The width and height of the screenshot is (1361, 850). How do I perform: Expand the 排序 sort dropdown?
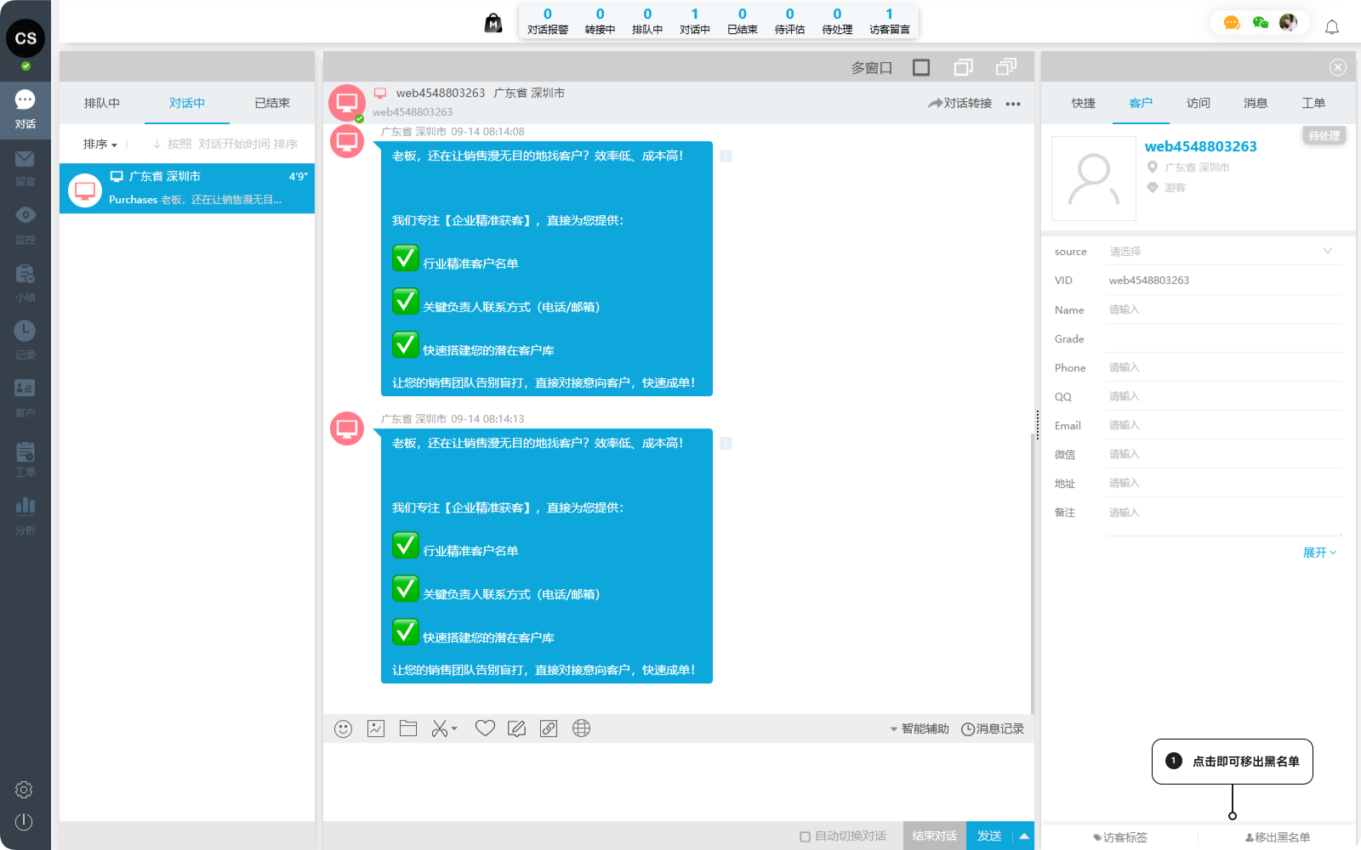coord(100,144)
